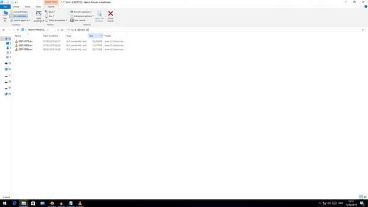Open recent locations dropdown arrow
This screenshot has height=207, width=368.
(x=14, y=30)
